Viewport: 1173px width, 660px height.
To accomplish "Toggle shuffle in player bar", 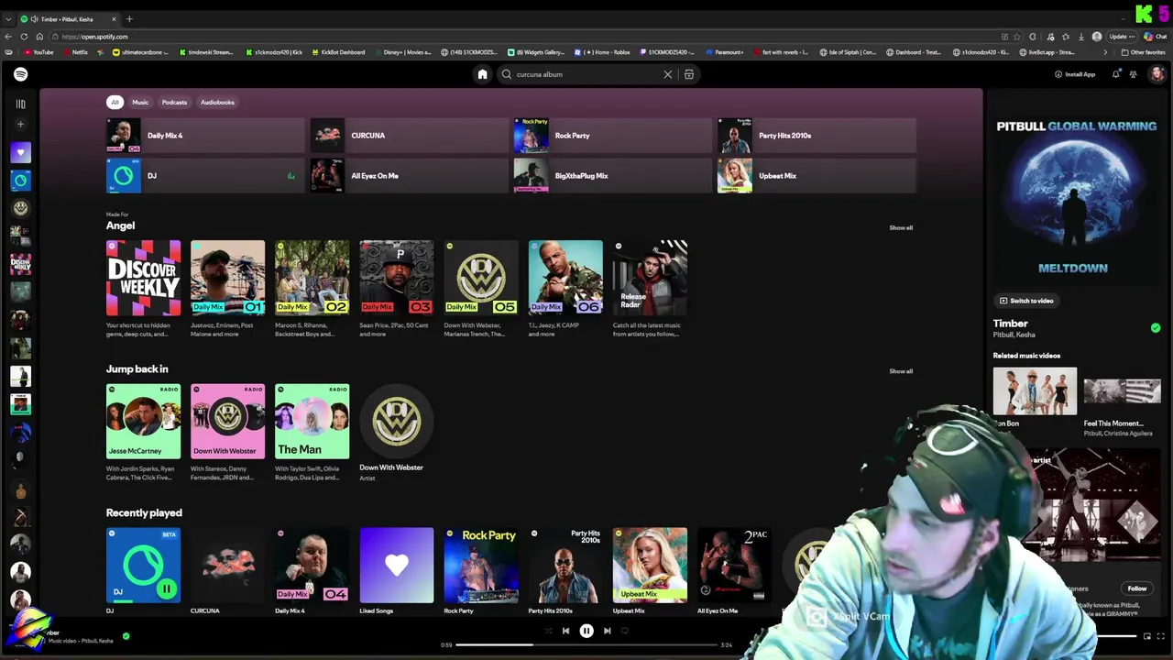I will click(x=548, y=631).
